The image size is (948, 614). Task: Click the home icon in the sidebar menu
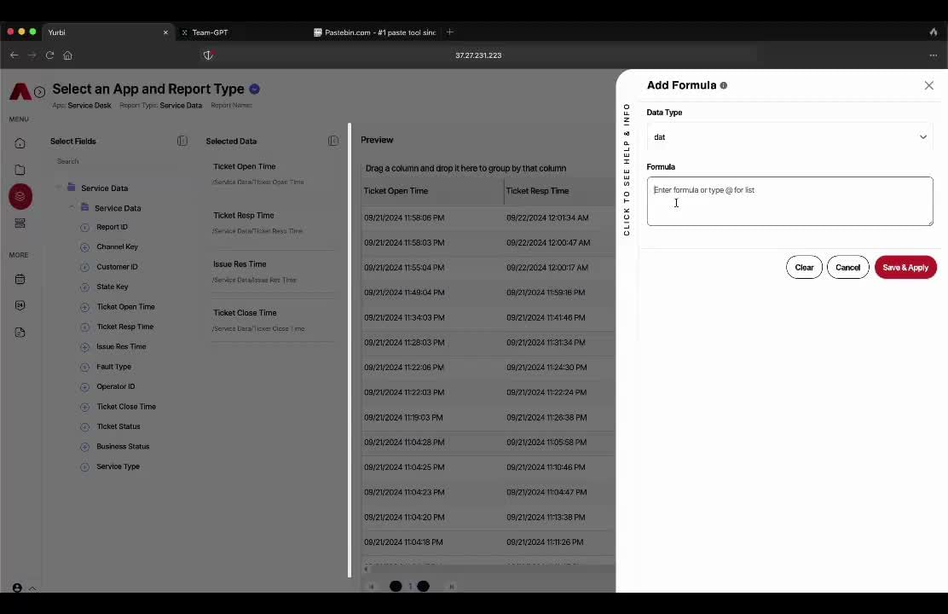20,143
